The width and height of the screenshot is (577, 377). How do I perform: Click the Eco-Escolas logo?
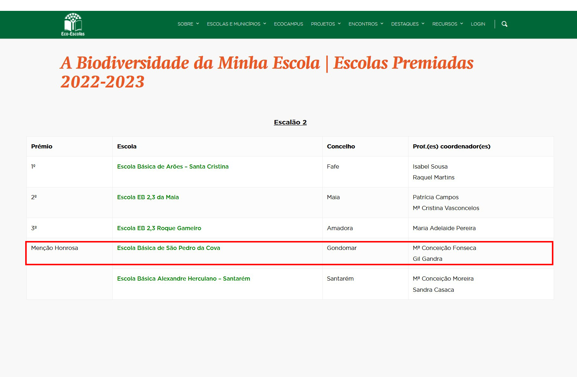73,25
